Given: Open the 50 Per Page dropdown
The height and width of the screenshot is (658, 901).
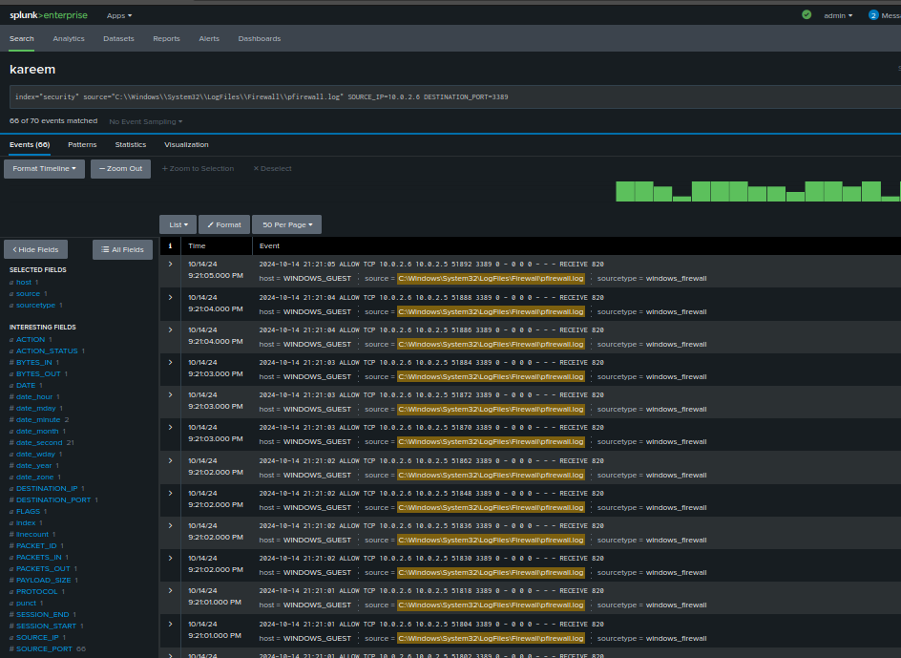Looking at the screenshot, I should (286, 224).
